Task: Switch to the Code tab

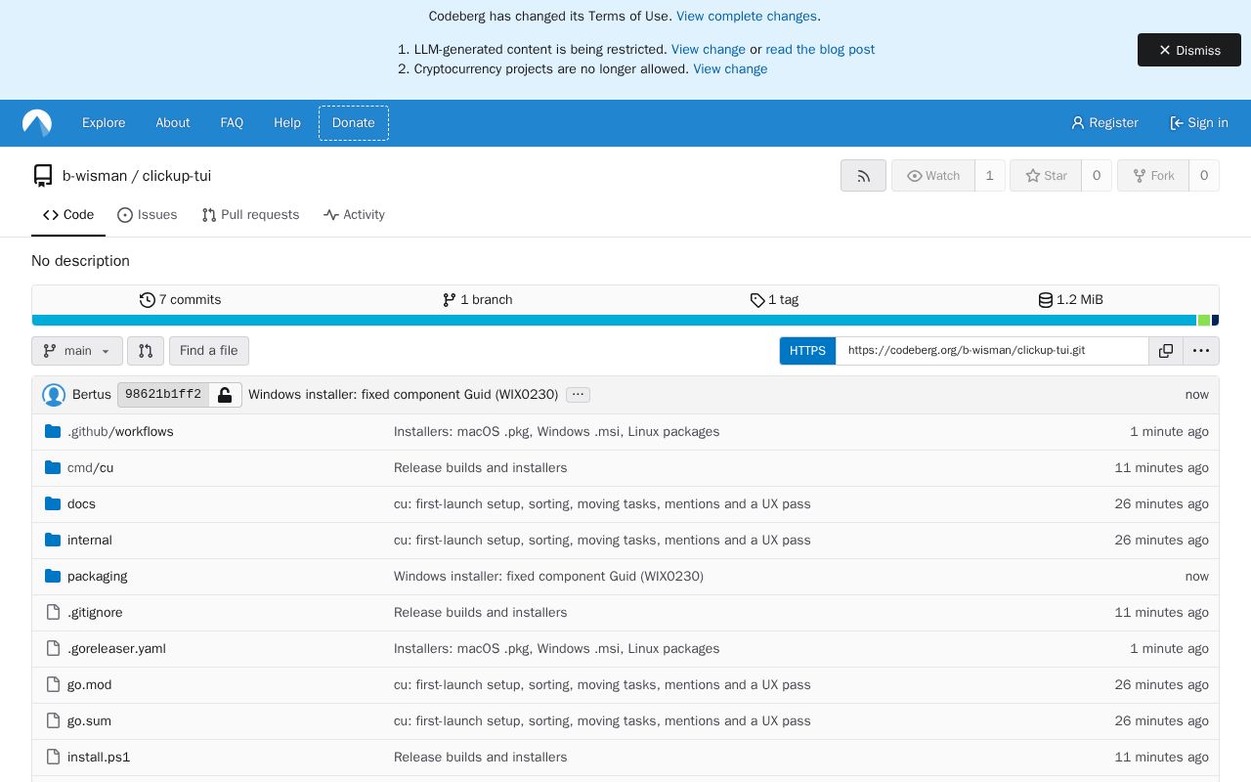Action: (x=68, y=215)
